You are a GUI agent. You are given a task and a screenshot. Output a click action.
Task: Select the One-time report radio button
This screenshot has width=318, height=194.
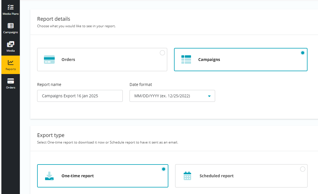pyautogui.click(x=164, y=169)
